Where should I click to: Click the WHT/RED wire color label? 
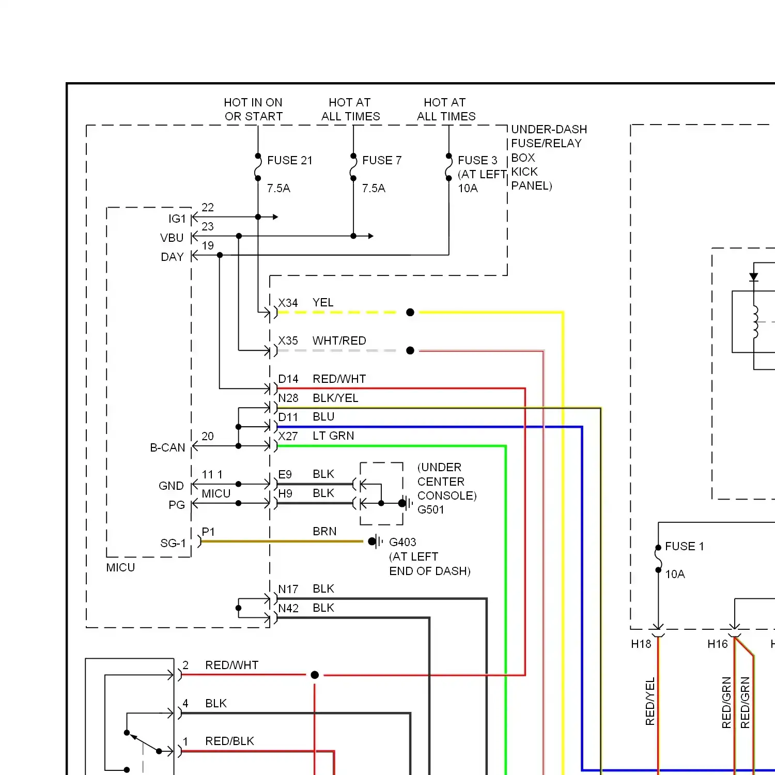(339, 340)
